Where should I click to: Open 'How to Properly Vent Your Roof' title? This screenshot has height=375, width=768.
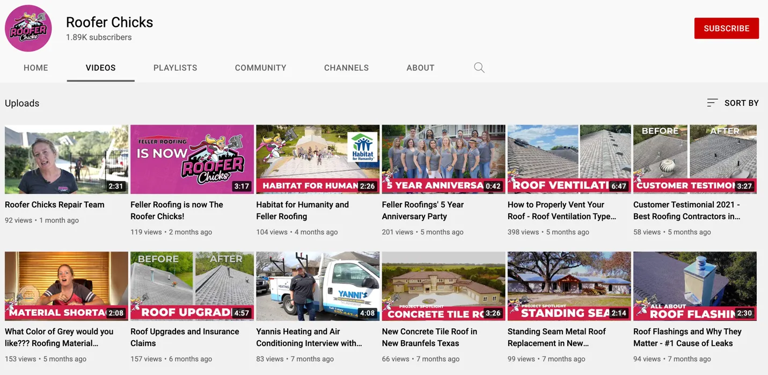(562, 211)
